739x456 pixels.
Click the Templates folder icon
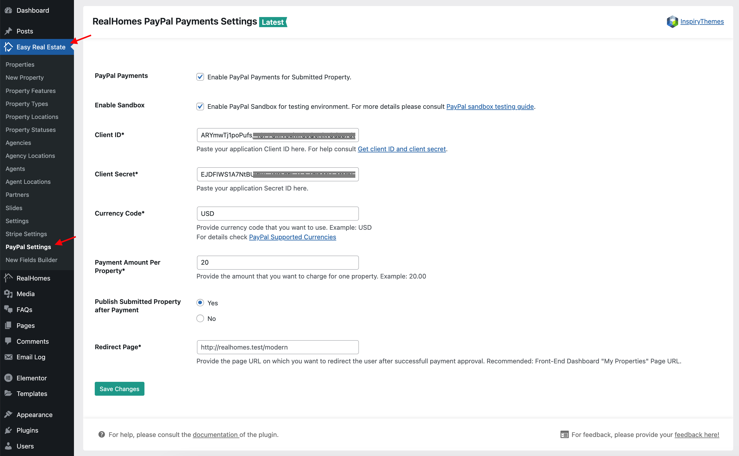tap(8, 393)
